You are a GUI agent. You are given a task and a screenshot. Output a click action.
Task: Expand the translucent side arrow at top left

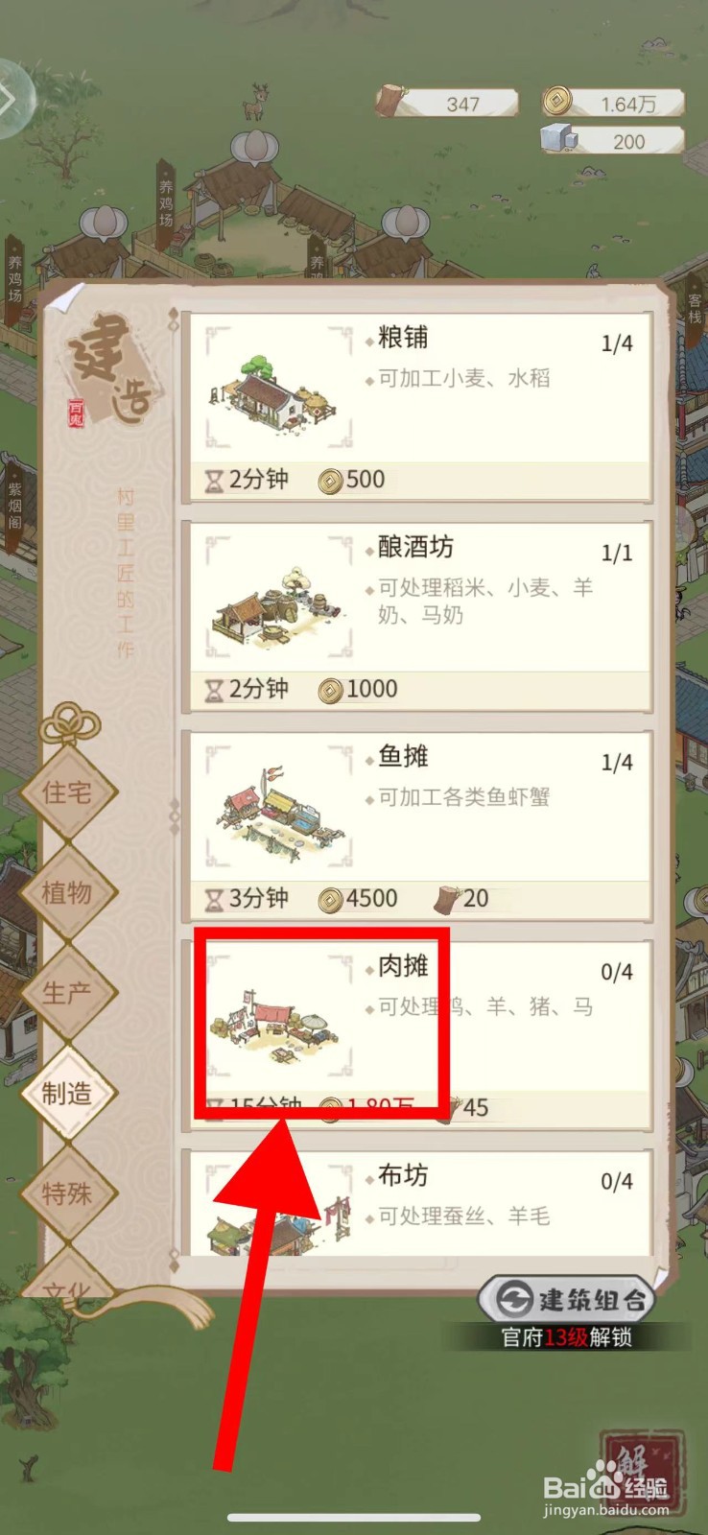click(x=14, y=99)
